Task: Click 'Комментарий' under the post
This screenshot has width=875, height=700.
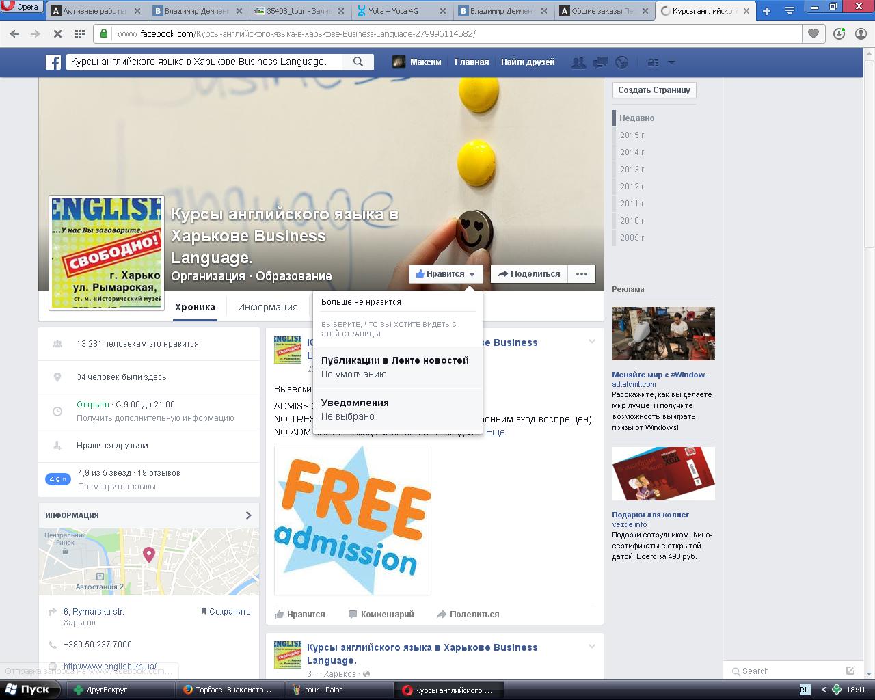Action: pos(381,615)
